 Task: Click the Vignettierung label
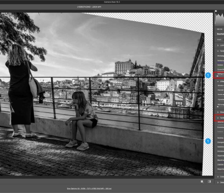pos(220,99)
